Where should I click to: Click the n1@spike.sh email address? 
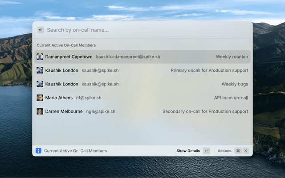tap(89, 98)
